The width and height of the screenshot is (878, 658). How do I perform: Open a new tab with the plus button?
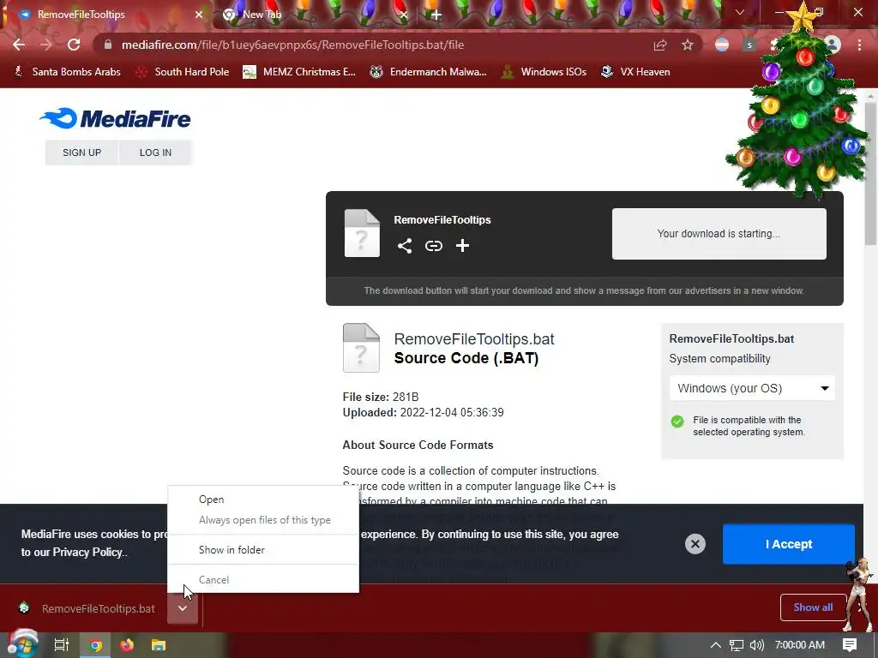436,15
